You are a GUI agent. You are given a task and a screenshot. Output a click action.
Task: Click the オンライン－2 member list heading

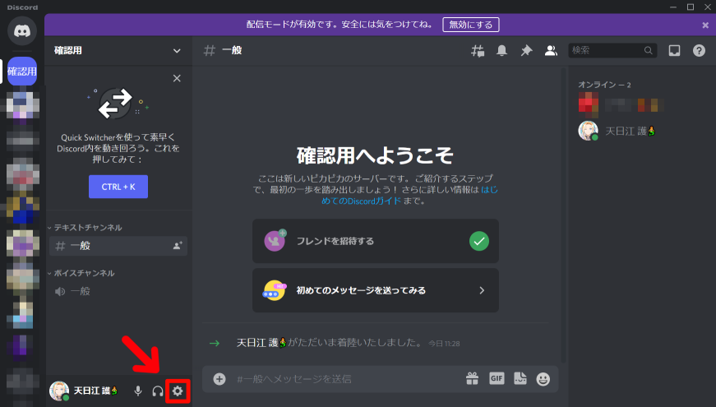604,85
